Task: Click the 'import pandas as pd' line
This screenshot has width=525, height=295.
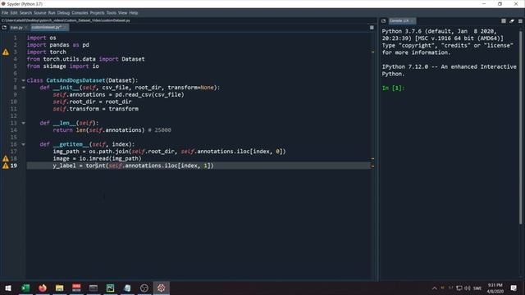Action: [58, 45]
